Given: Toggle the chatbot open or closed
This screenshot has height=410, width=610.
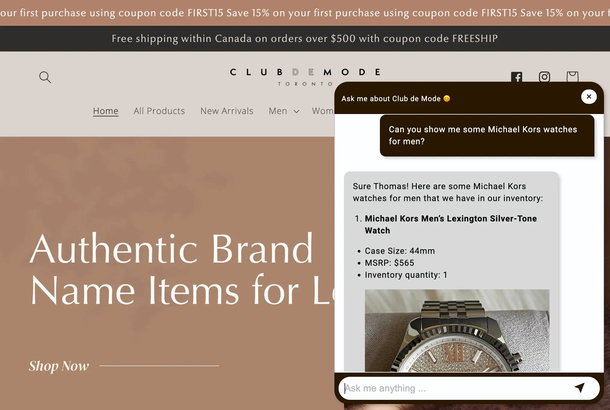Looking at the screenshot, I should [588, 97].
